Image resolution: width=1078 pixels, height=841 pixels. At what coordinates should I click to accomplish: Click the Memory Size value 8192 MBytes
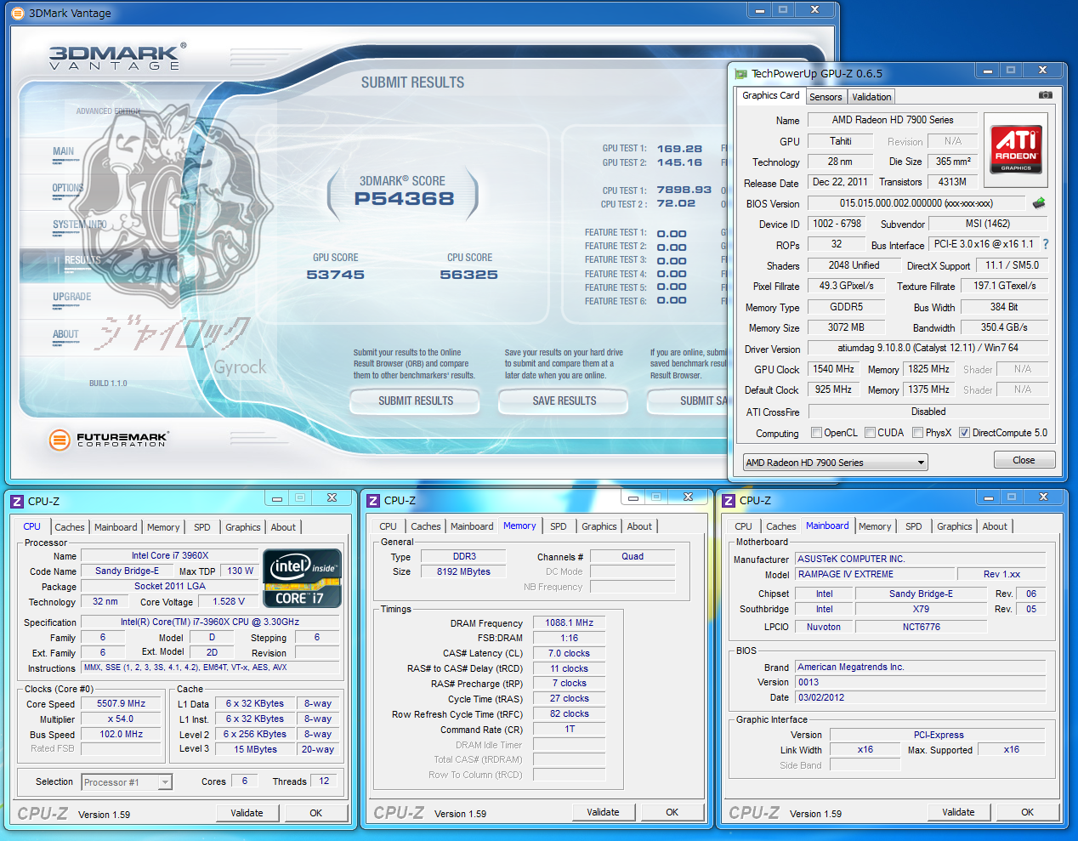pos(463,571)
